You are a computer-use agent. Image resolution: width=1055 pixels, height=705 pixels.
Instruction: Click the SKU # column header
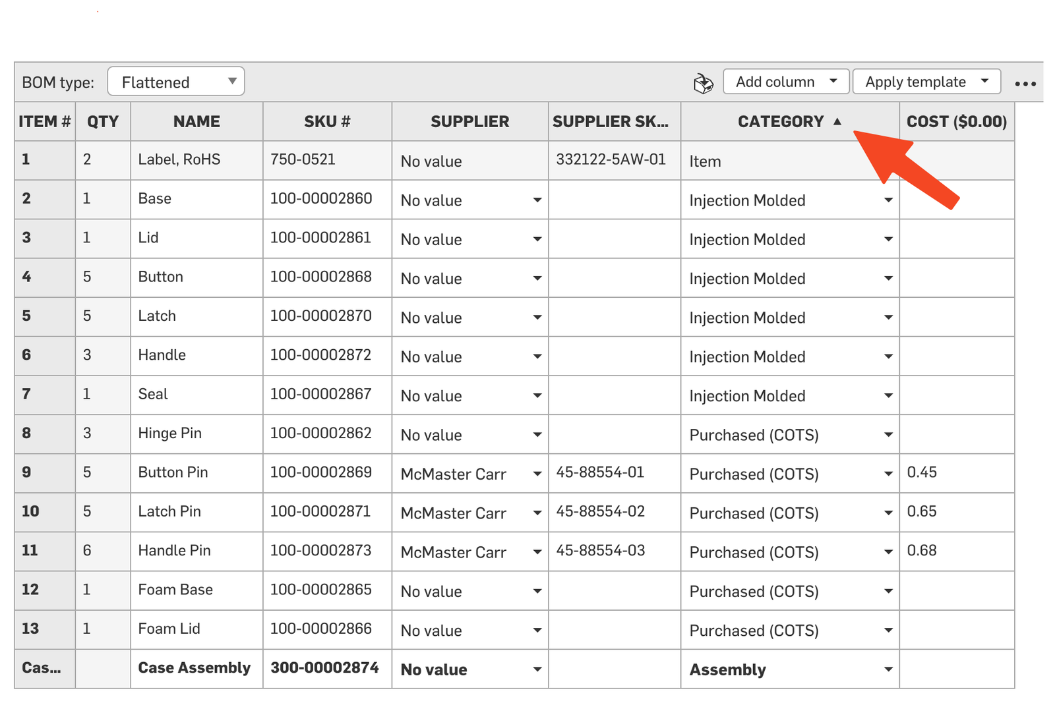pos(327,122)
